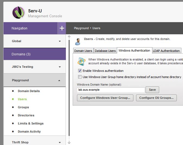Disable the Enable Windows authentication checkbox

(80, 70)
